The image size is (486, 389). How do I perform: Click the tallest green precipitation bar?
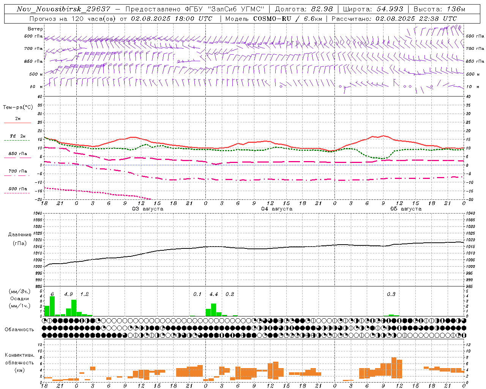pos(52,306)
